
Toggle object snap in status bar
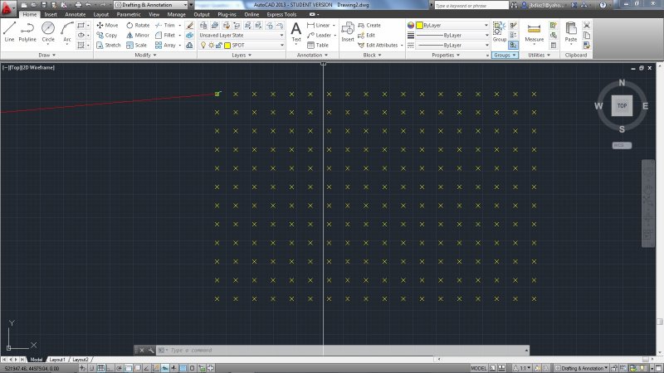pyautogui.click(x=129, y=368)
